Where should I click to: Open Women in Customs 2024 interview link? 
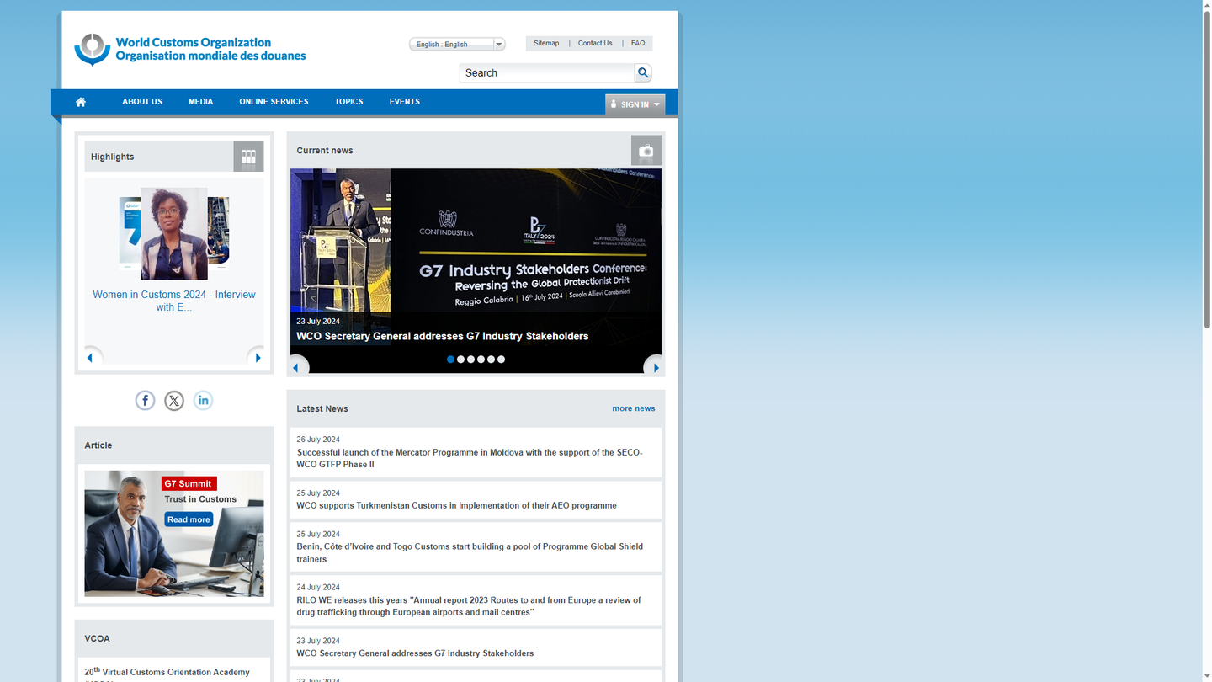(x=174, y=301)
